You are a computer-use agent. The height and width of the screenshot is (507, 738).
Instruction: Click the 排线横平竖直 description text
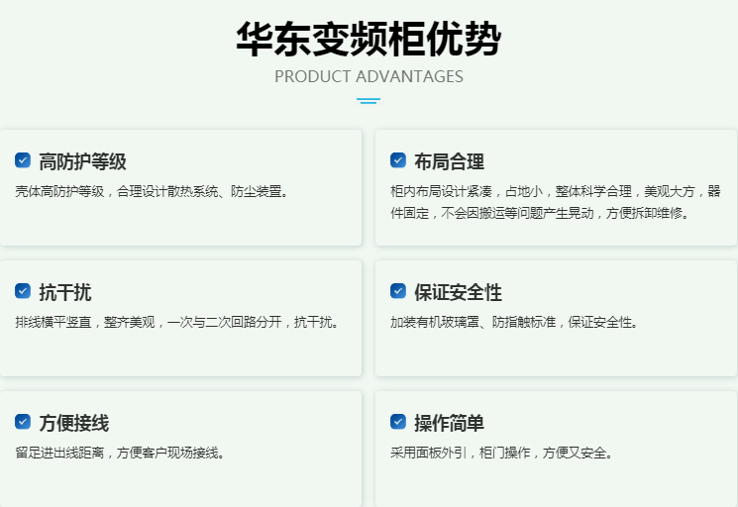click(x=177, y=322)
